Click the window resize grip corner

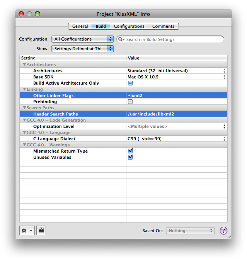coord(229,236)
